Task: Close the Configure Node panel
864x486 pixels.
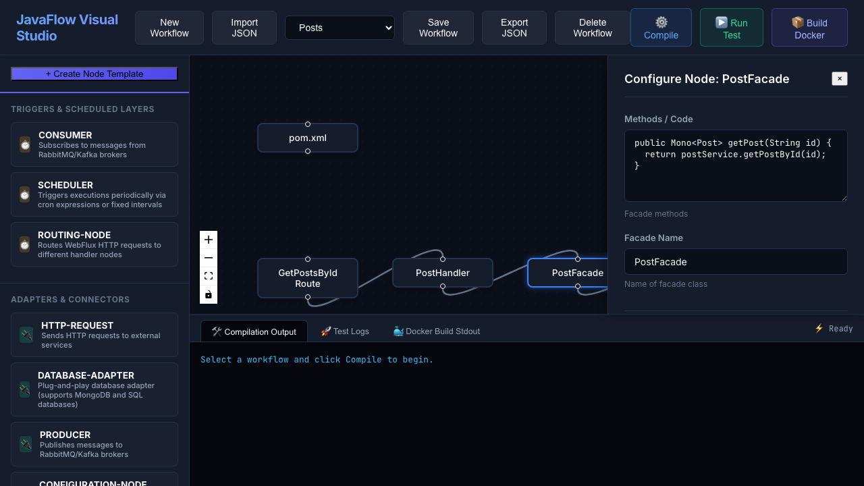Action: coord(840,79)
